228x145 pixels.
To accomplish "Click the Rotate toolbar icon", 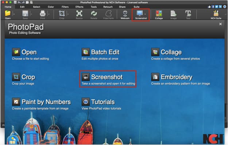I will pos(94,13).
